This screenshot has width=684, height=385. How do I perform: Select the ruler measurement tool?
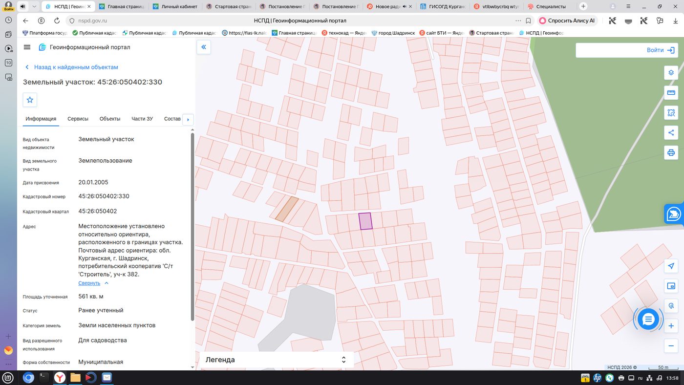pos(671,93)
